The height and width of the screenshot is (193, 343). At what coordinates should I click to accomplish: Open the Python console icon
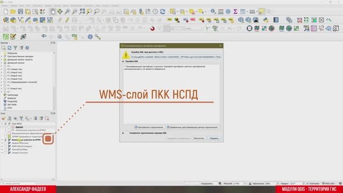click(266, 20)
